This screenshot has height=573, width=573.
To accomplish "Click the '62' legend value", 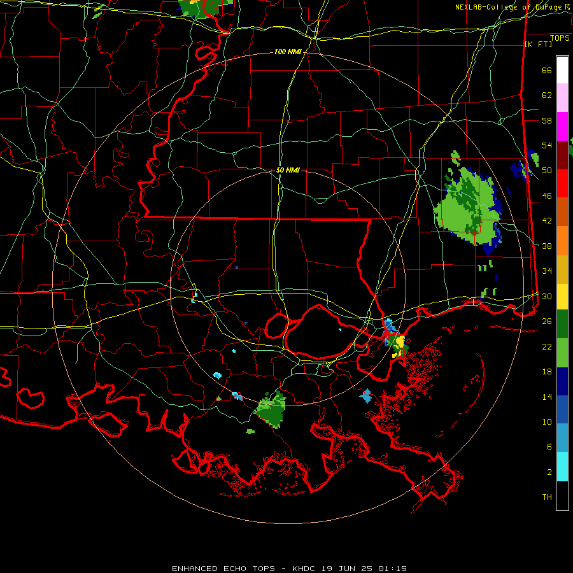I will 547,95.
